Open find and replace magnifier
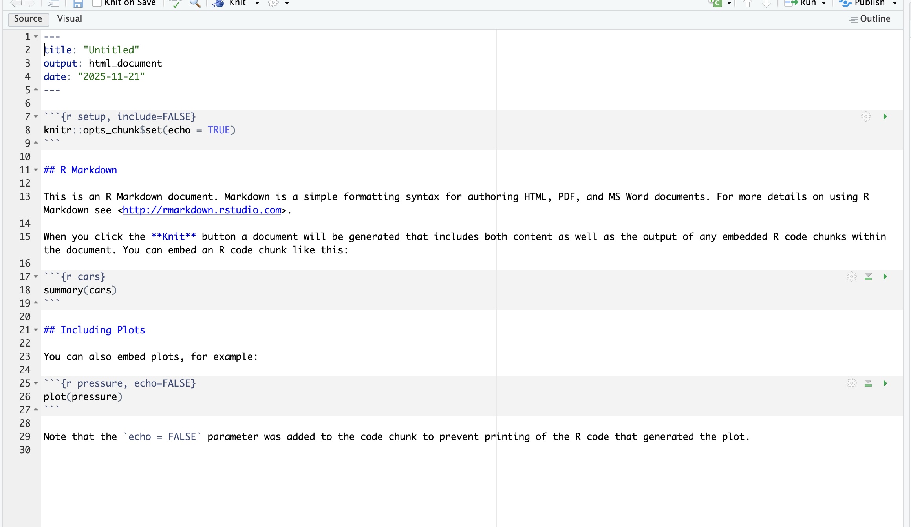The image size is (911, 527). tap(195, 4)
